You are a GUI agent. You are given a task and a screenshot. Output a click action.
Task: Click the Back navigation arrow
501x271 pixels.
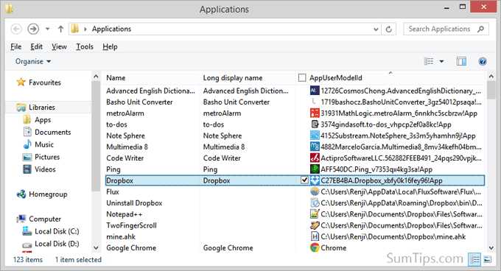[16, 29]
